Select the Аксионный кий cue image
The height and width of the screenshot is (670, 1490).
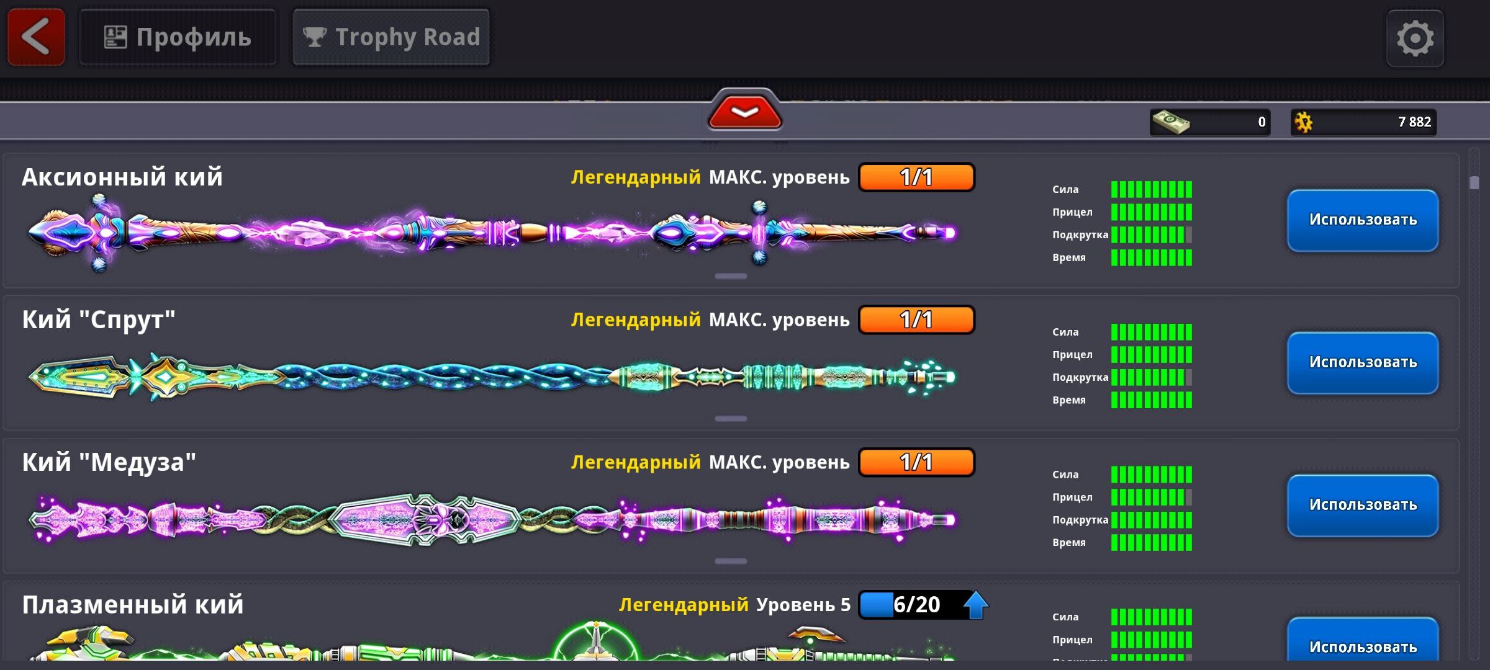(492, 233)
